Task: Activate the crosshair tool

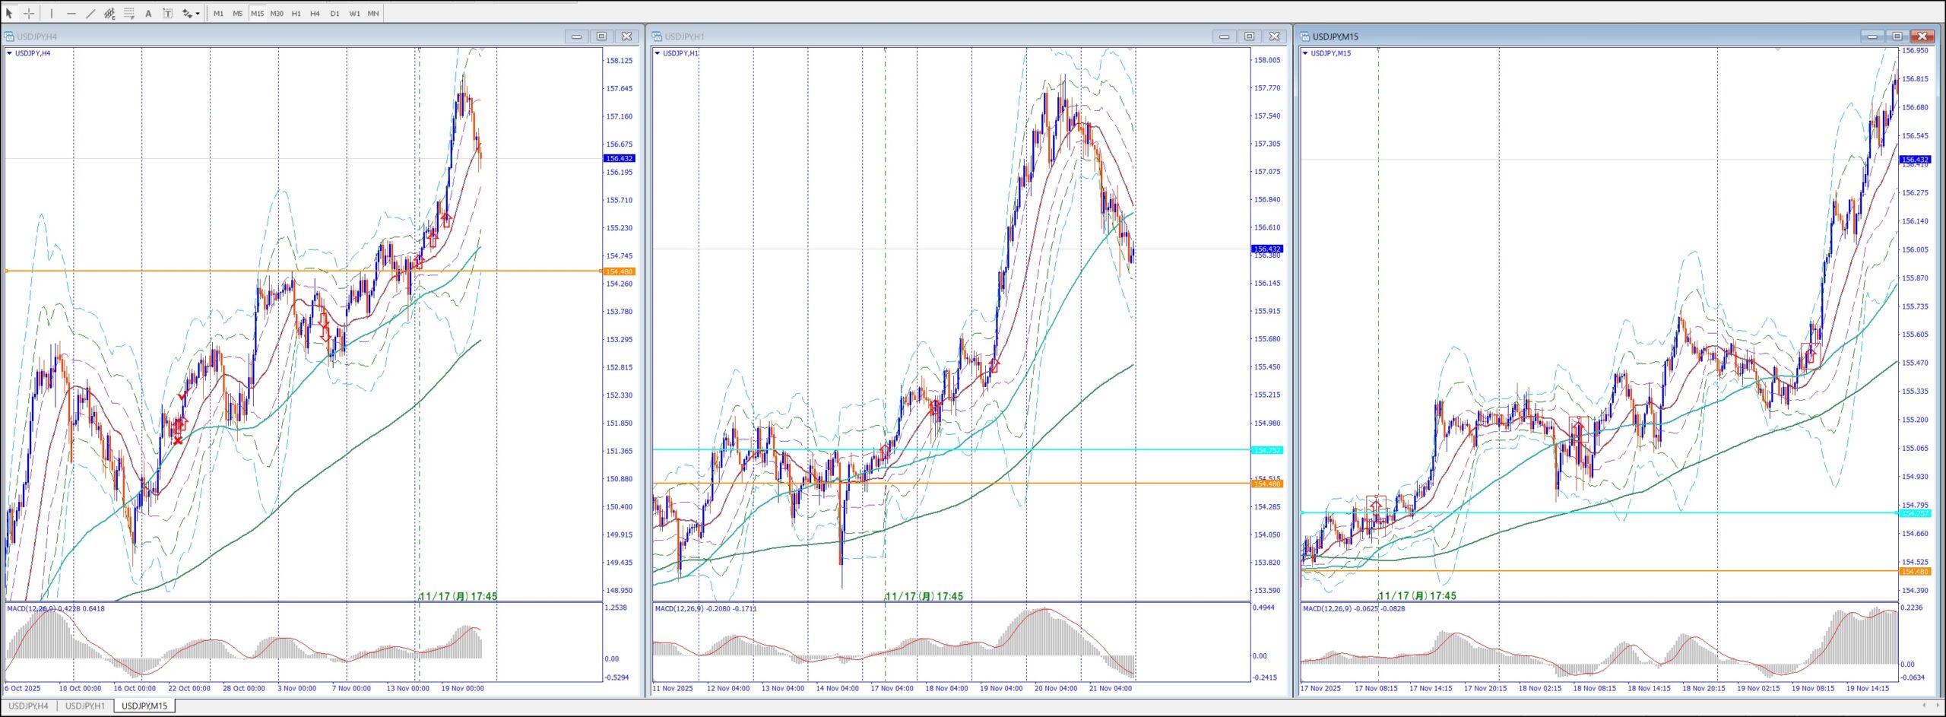Action: pos(29,13)
